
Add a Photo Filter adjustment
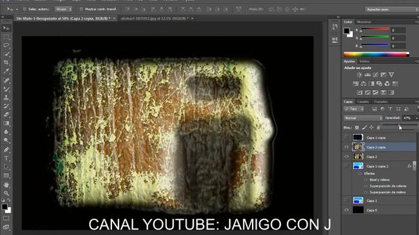[379, 84]
